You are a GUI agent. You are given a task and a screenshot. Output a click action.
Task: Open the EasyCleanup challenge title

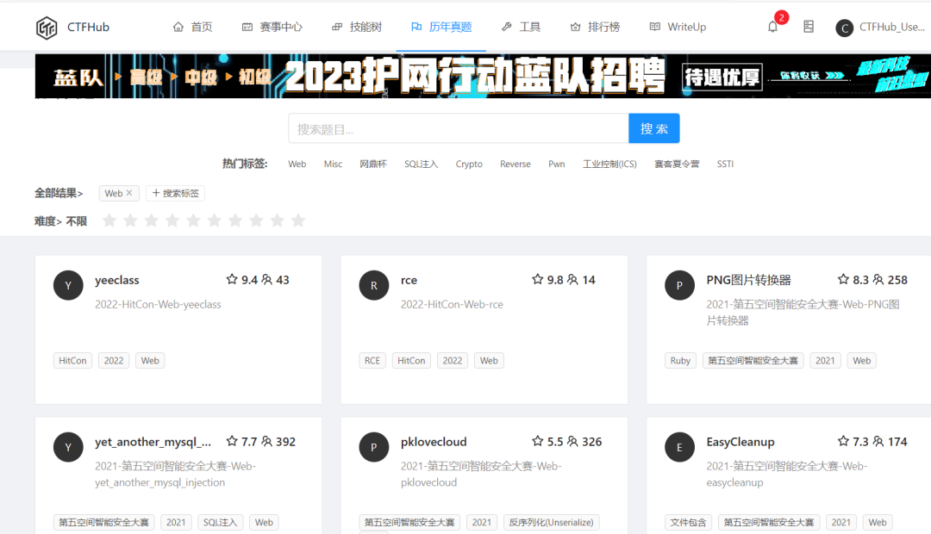click(x=740, y=442)
